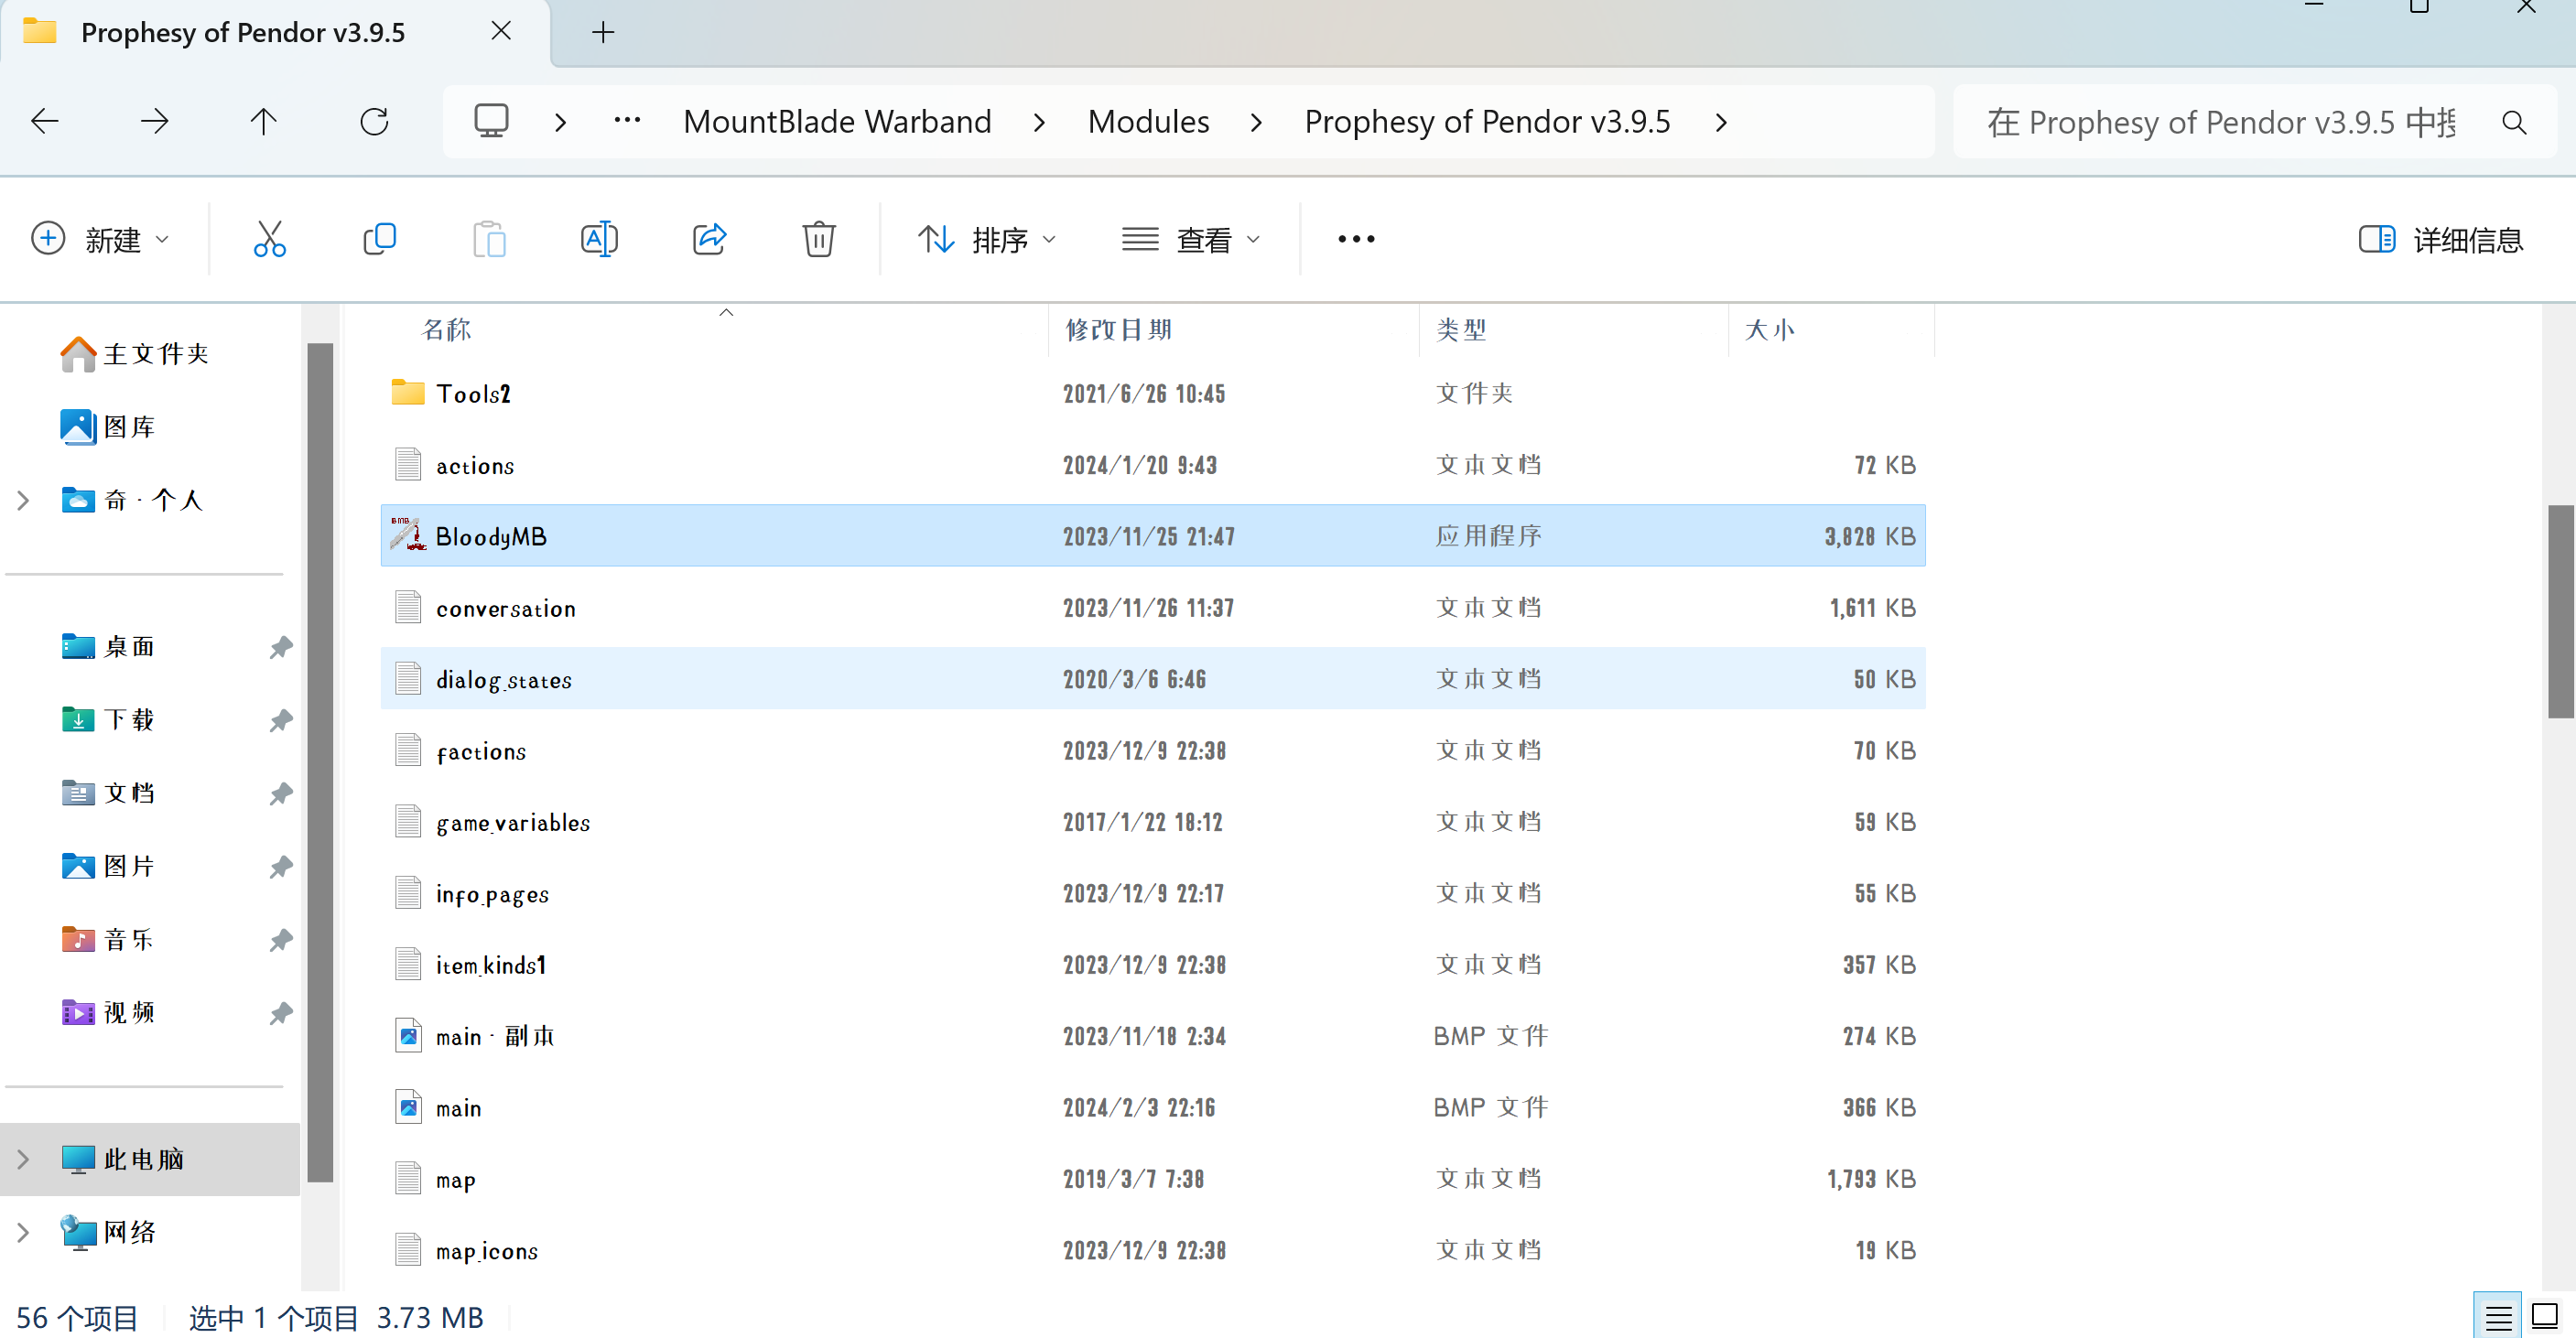2576x1338 pixels.
Task: Select the map_icons text file
Action: point(1153,1249)
